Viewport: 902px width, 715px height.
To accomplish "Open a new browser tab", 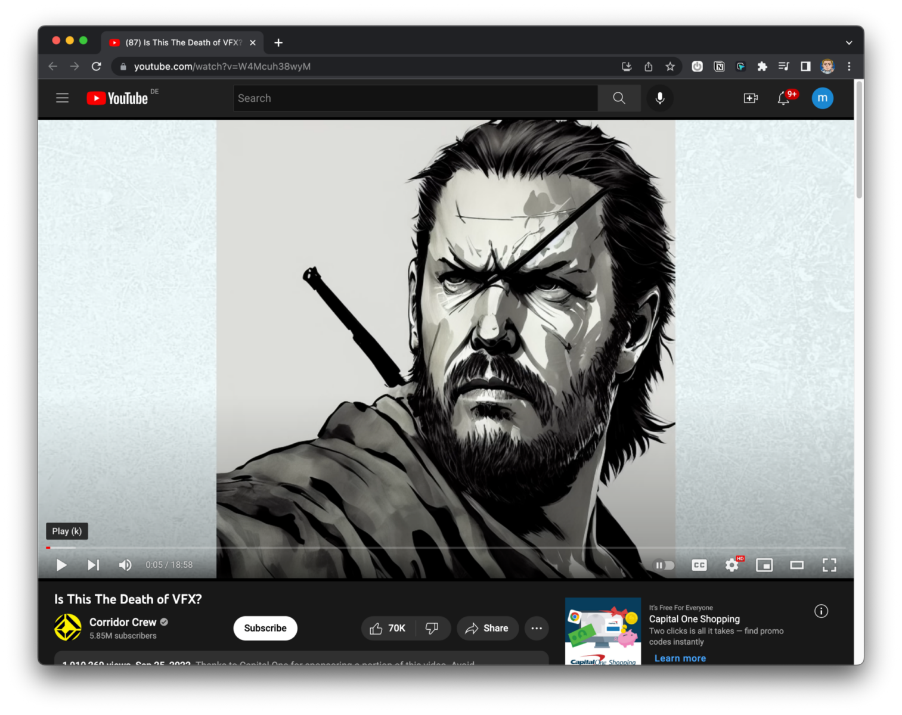I will click(x=278, y=42).
